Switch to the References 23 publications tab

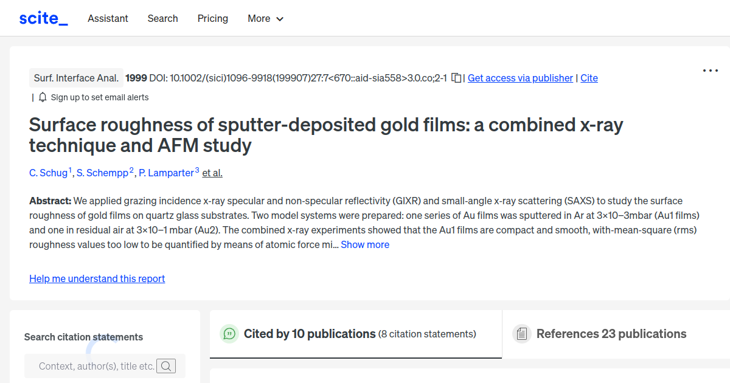611,334
